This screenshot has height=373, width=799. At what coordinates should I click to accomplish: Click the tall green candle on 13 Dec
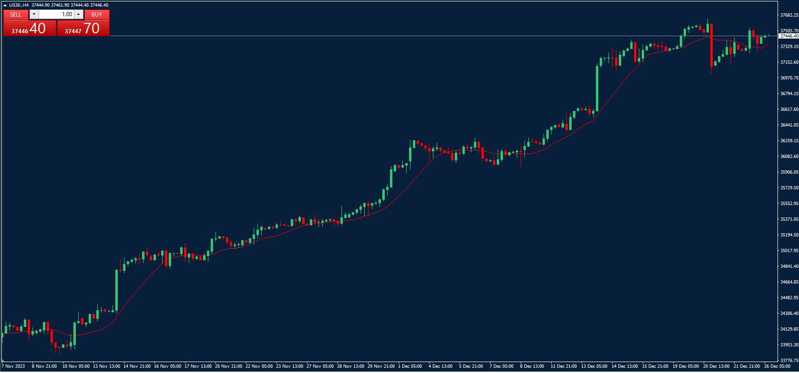pos(597,88)
